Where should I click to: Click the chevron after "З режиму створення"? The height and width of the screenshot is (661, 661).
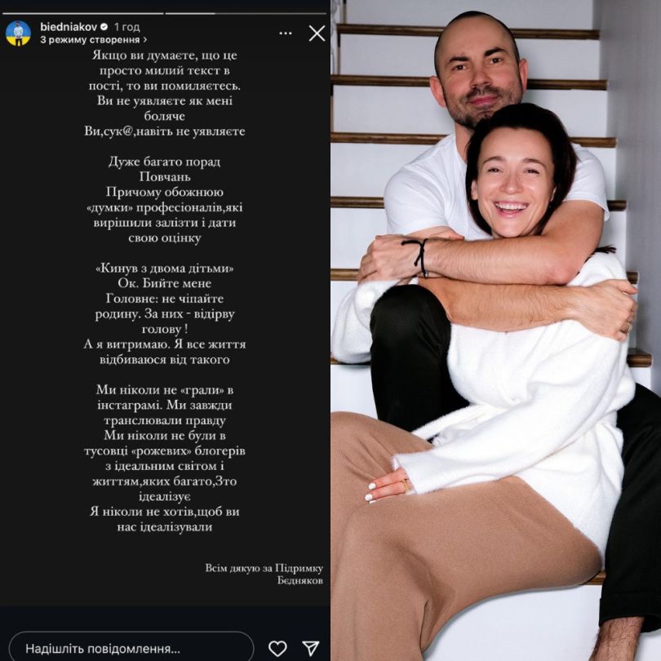tap(145, 40)
